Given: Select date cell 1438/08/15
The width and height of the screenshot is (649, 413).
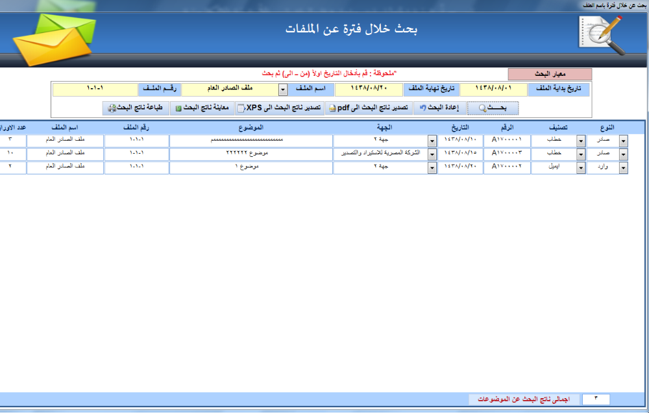Looking at the screenshot, I should (x=460, y=154).
